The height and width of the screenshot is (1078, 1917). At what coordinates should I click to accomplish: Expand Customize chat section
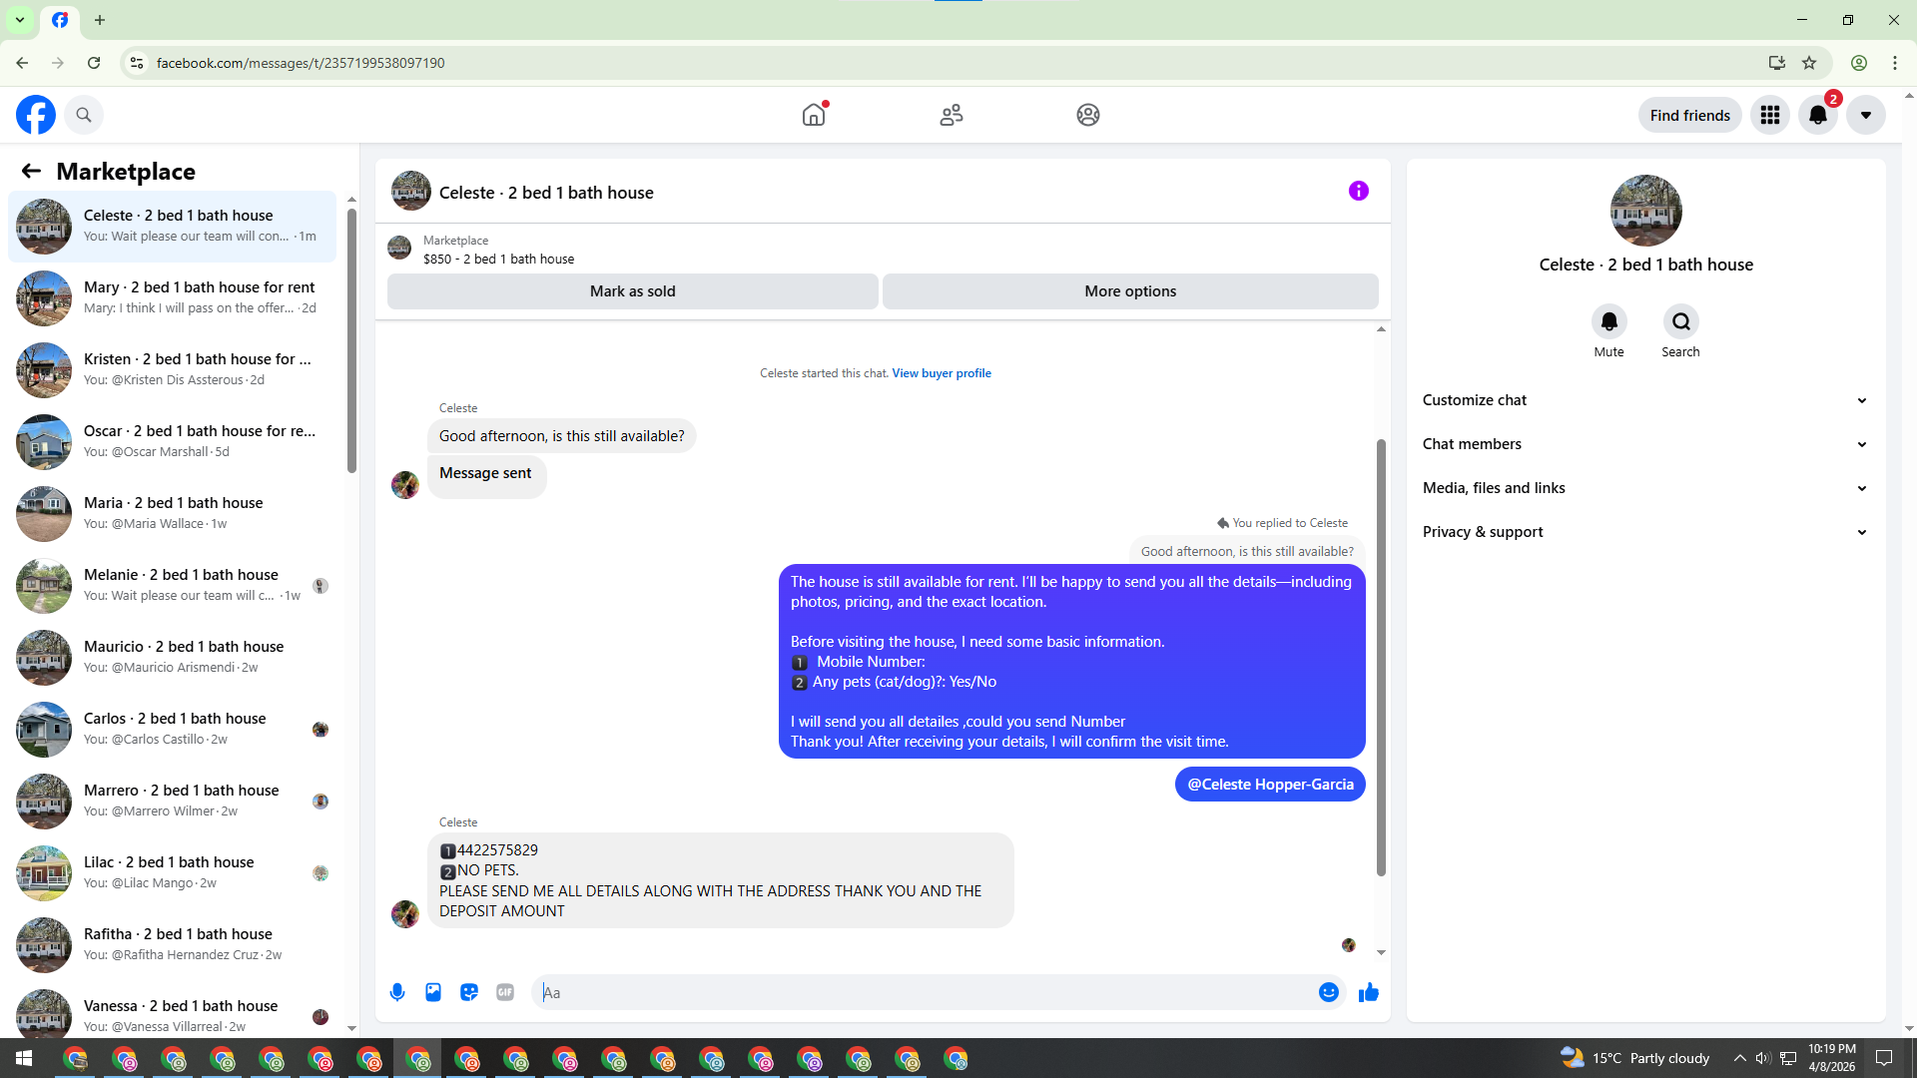coord(1645,400)
